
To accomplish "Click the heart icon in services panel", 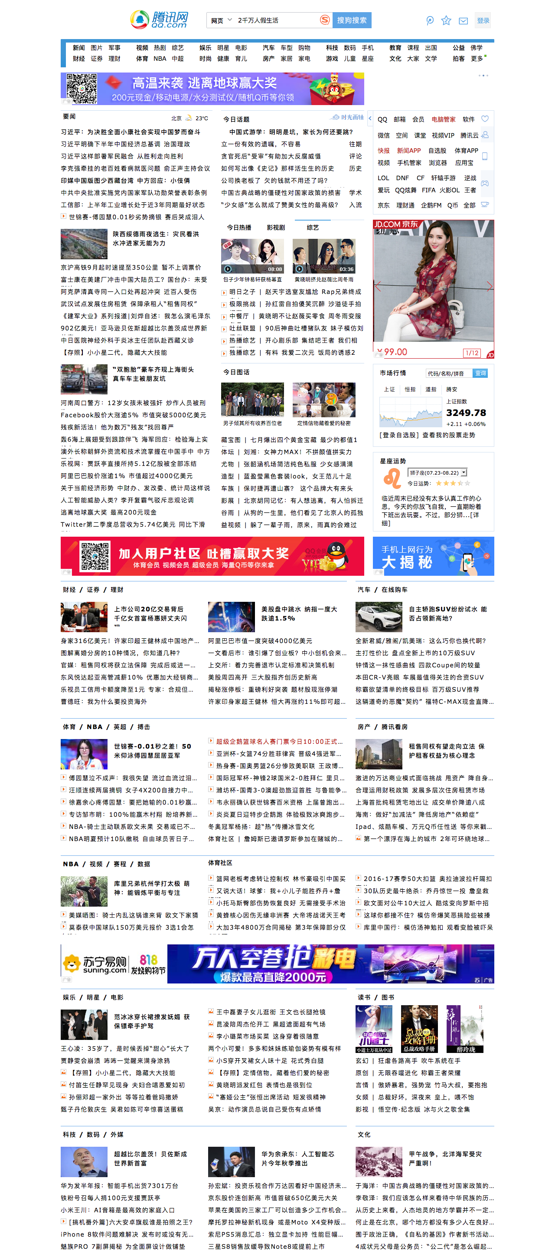I will 484,119.
